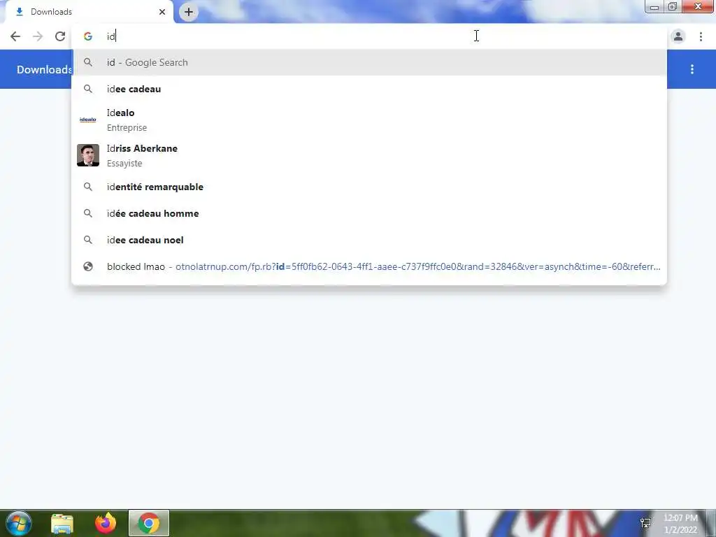Click the Downloads page heading
The image size is (716, 537).
click(x=44, y=69)
